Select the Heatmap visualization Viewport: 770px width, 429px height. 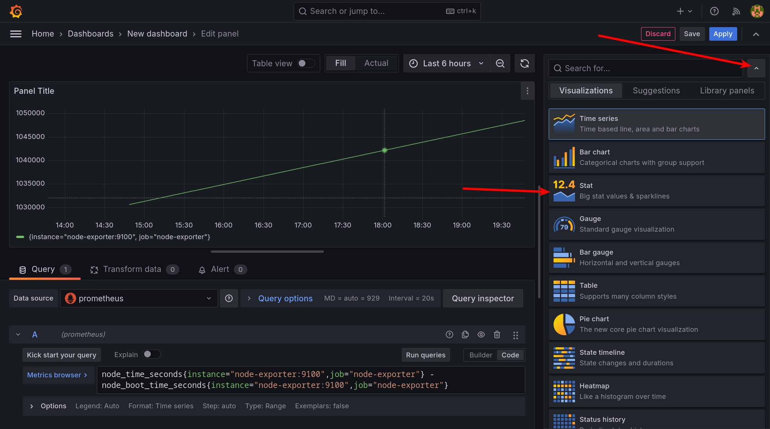click(656, 391)
